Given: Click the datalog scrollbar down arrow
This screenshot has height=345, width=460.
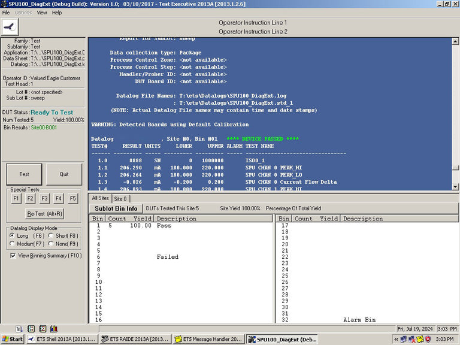Looking at the screenshot, I should [x=455, y=187].
